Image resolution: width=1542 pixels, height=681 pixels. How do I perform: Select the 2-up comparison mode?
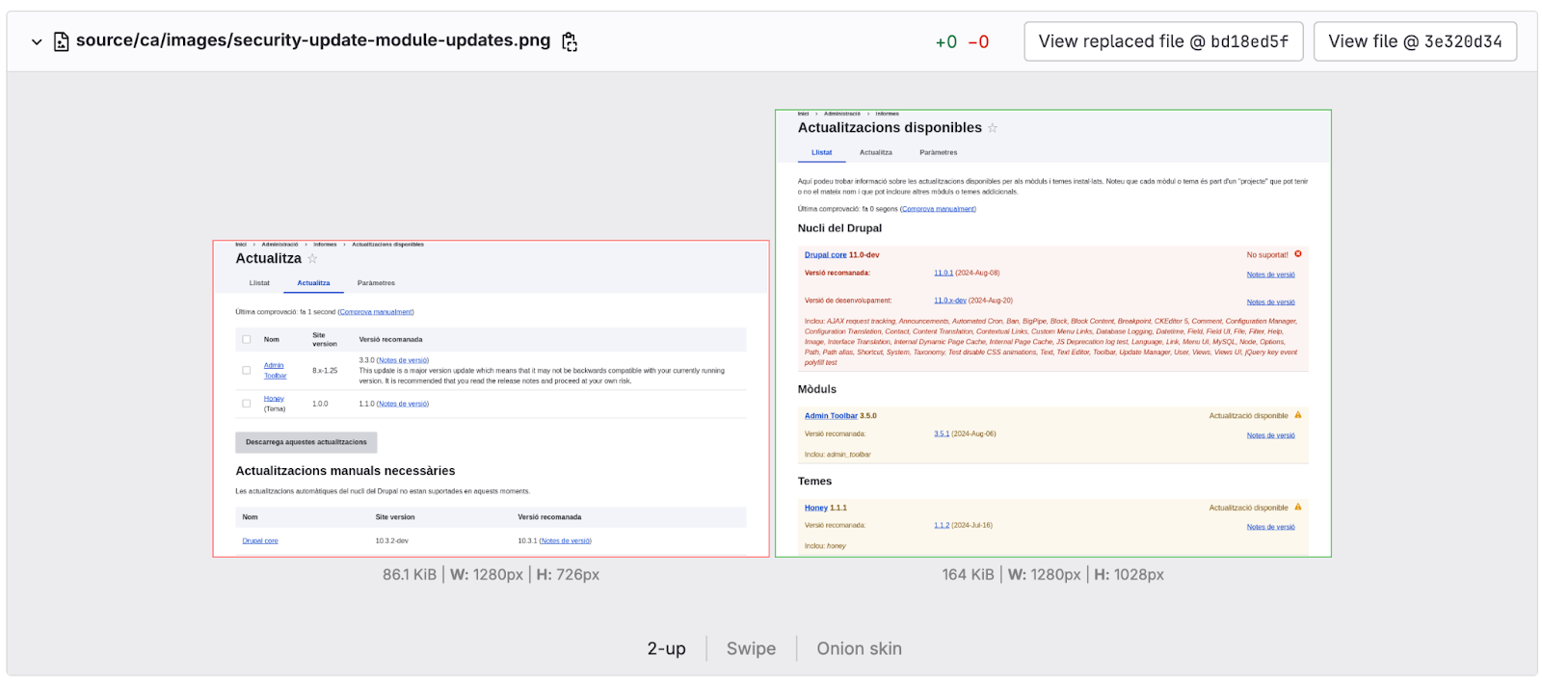click(x=667, y=648)
